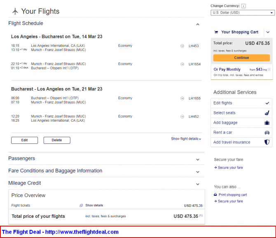
Task: Click the orange Continue button
Action: tap(241, 58)
